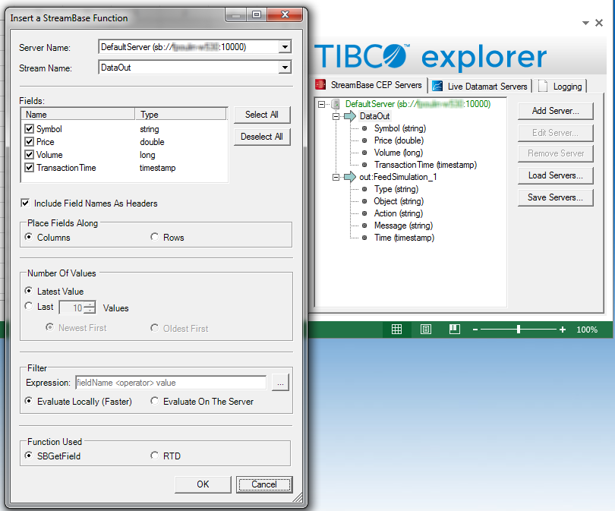
Task: Click the Type column header in Fields
Action: click(181, 115)
